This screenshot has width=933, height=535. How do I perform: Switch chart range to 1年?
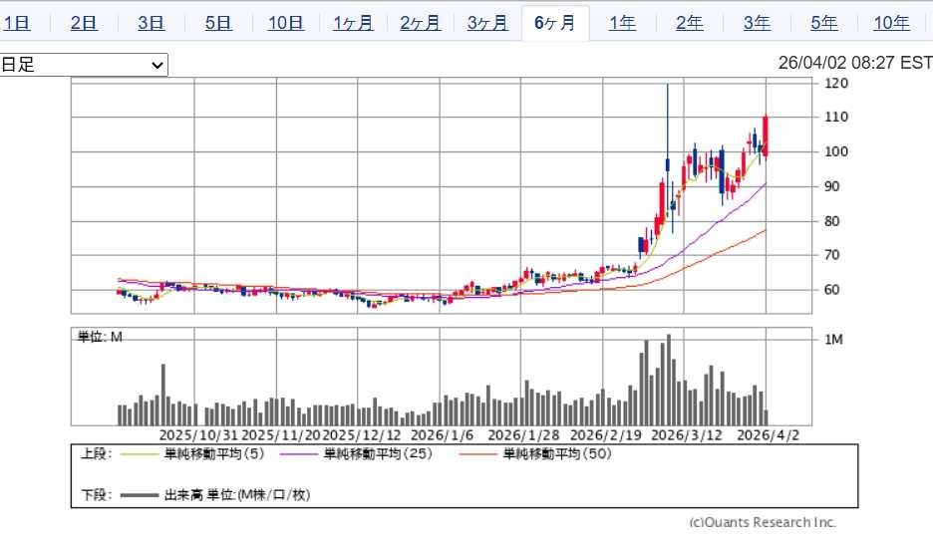tap(622, 23)
